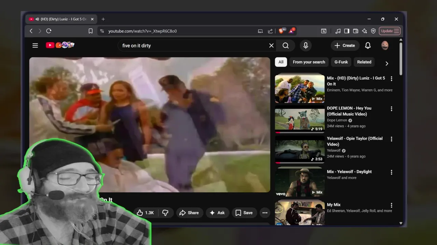Open options menu for Opie Taylor video
Image resolution: width=437 pixels, height=245 pixels.
[x=392, y=139]
